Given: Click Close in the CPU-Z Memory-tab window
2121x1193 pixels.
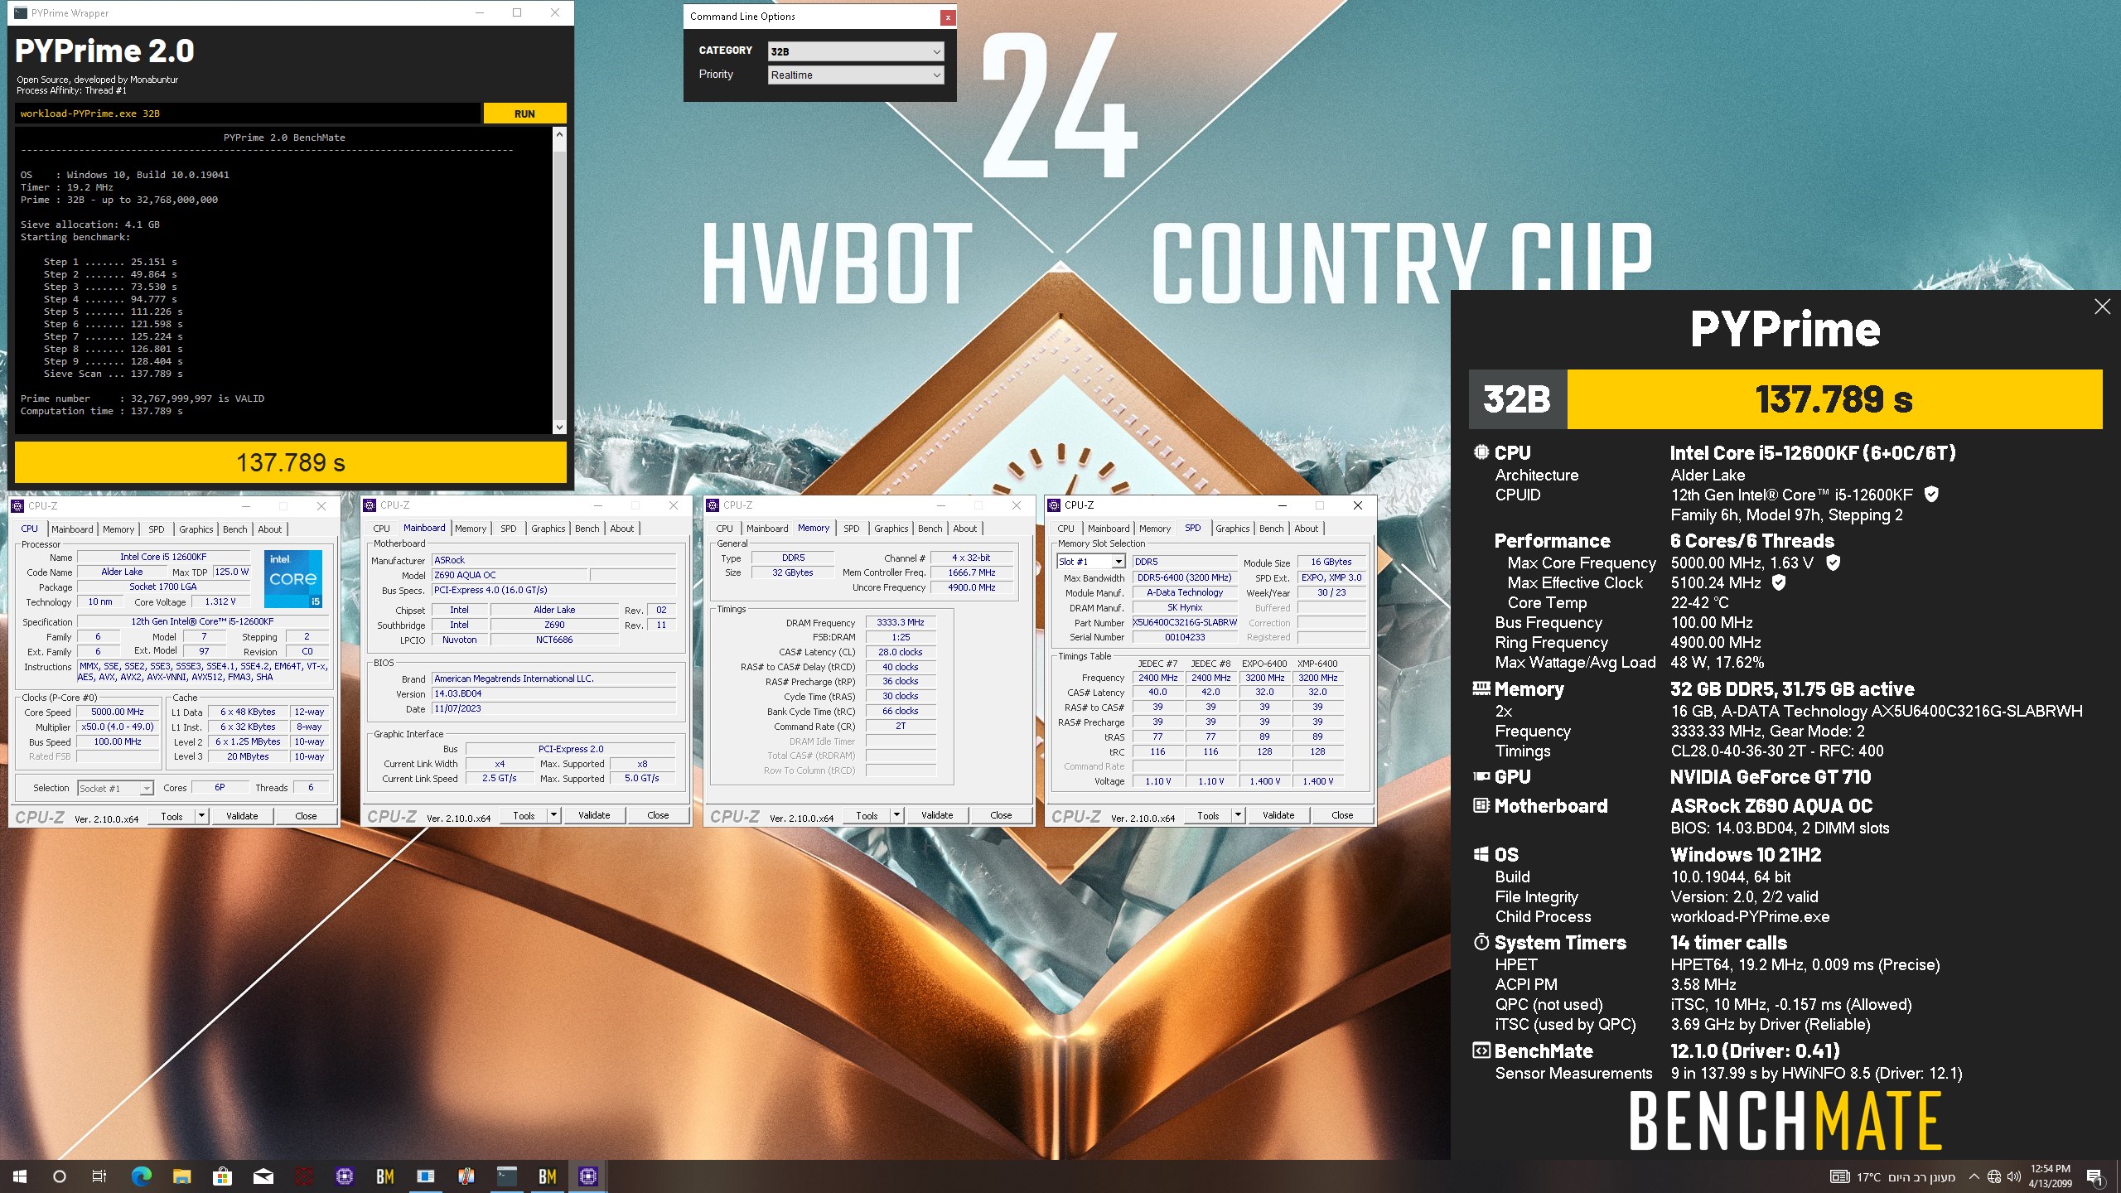Looking at the screenshot, I should click(1001, 815).
